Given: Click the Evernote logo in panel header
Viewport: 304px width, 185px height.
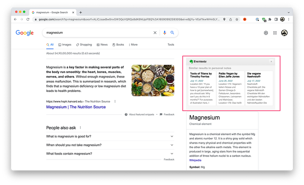Looking at the screenshot, I should 198,62.
